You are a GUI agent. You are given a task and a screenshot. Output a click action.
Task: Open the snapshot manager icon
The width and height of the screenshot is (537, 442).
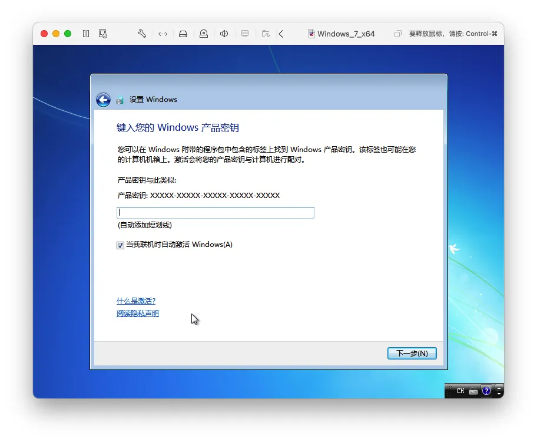[102, 34]
